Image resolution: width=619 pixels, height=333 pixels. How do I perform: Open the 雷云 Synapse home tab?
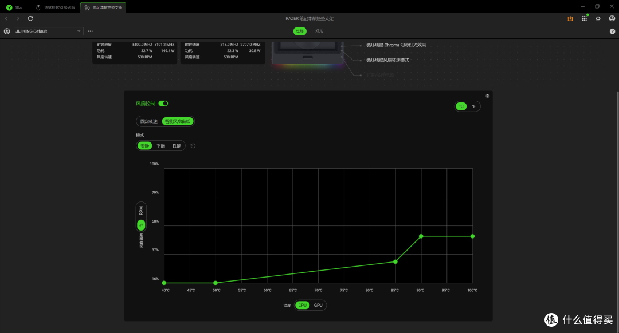(x=14, y=7)
